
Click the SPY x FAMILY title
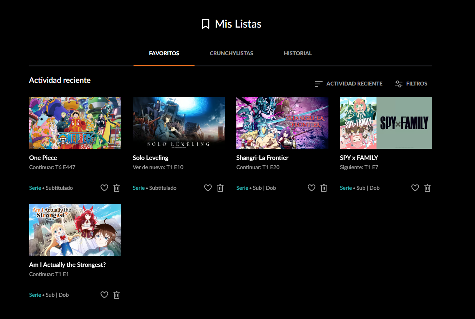point(359,158)
